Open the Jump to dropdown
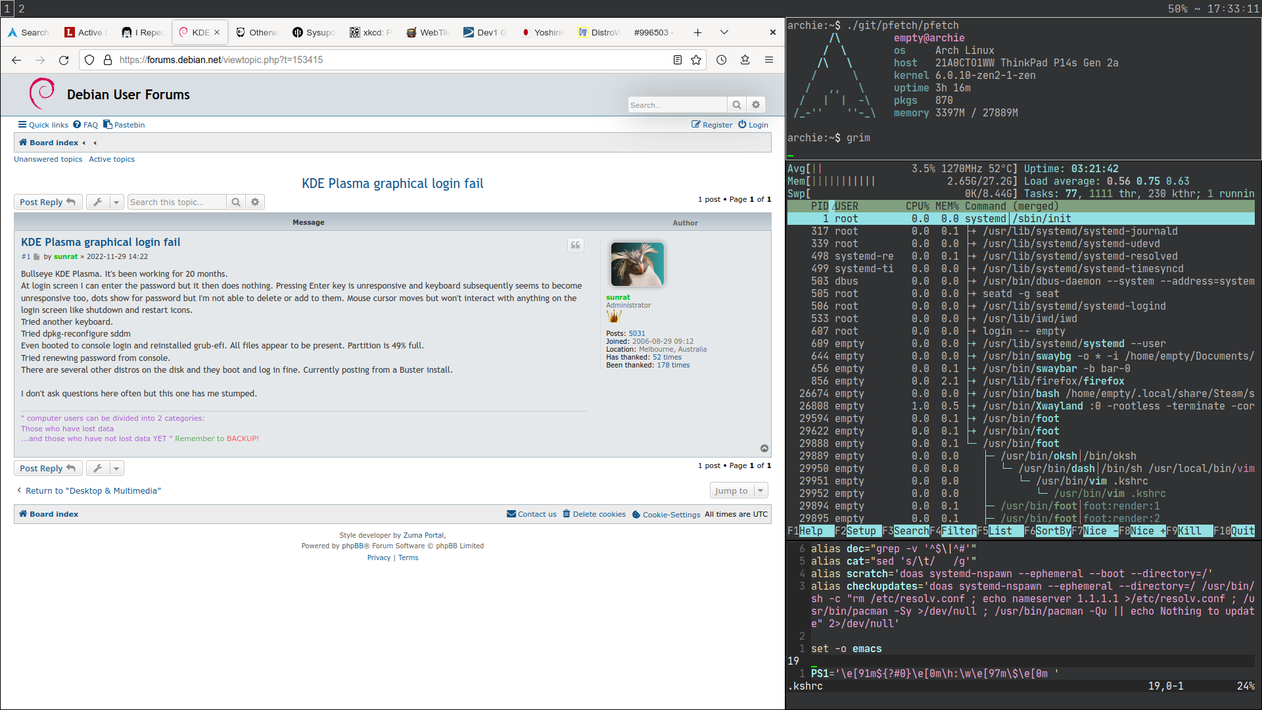1262x710 pixels. coord(739,490)
